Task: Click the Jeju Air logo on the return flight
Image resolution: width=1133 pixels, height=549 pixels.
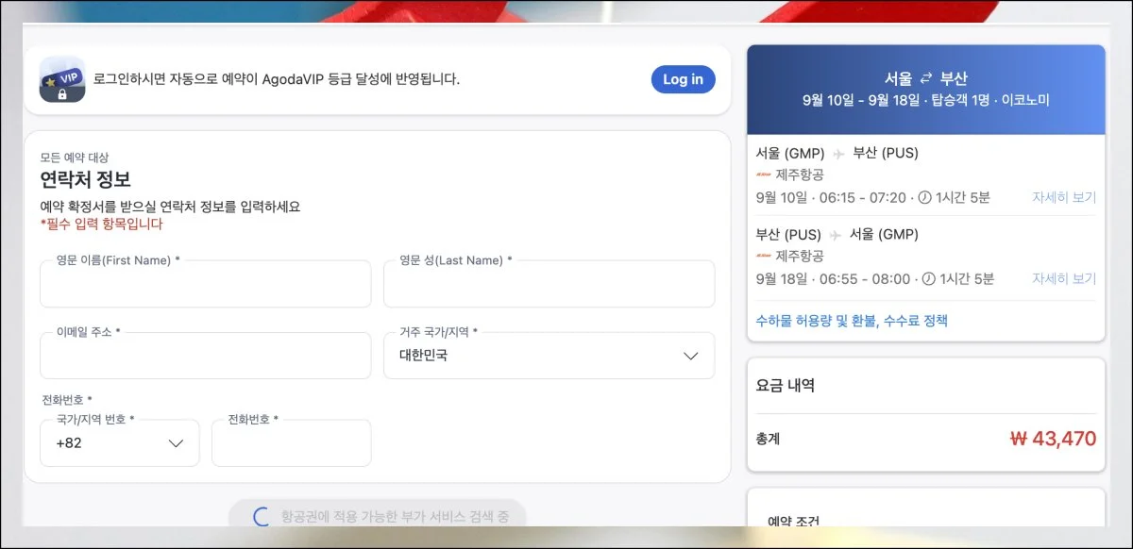Action: tap(763, 257)
